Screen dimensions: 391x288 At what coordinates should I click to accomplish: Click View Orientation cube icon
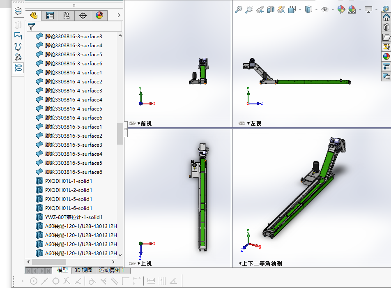292,9
